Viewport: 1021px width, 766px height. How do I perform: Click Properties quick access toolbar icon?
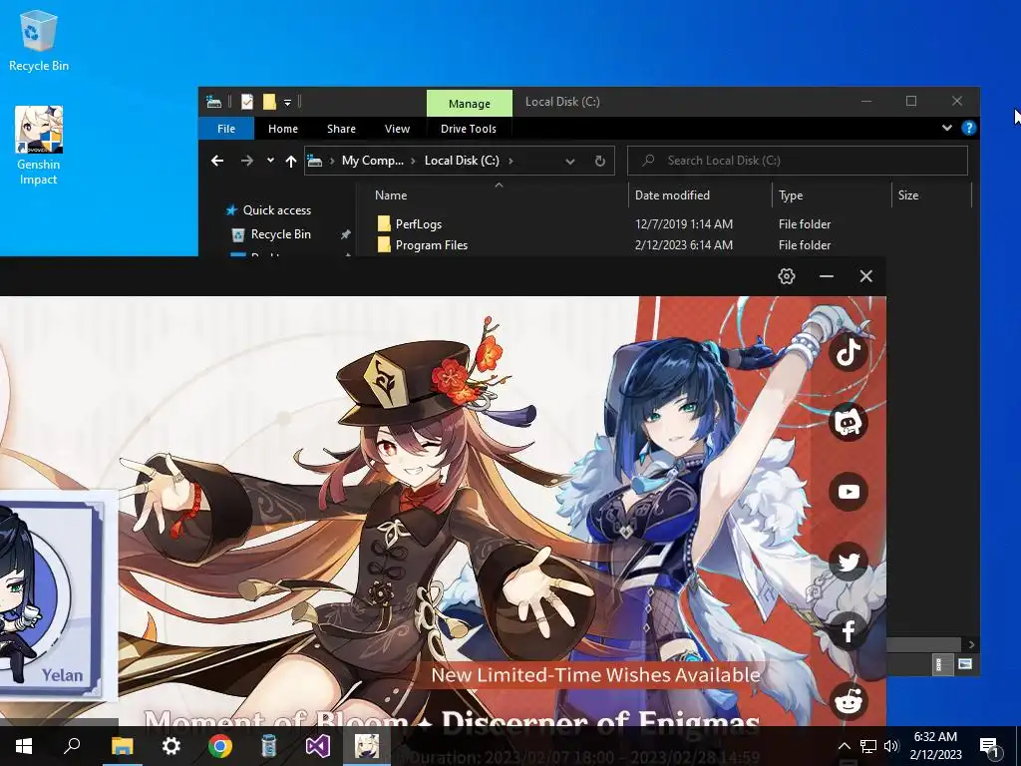point(247,102)
